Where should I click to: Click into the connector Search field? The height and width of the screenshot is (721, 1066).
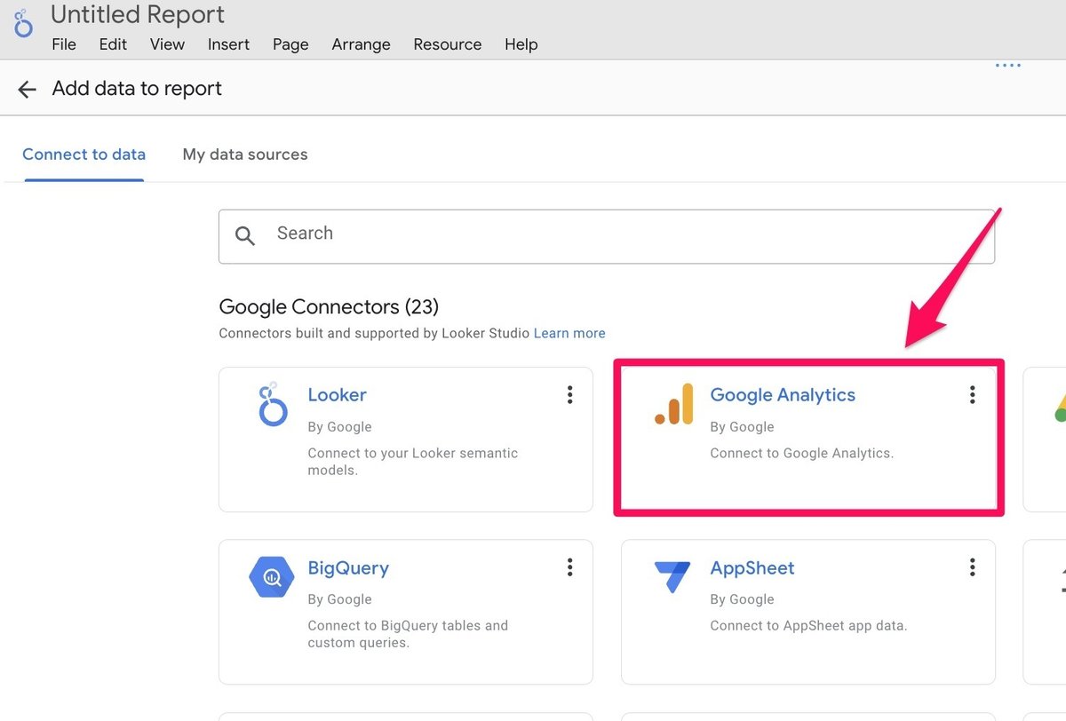pyautogui.click(x=607, y=236)
